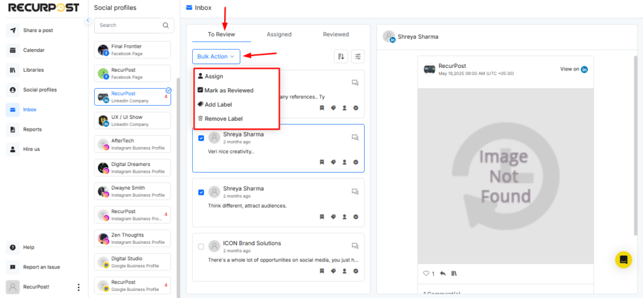Select Digital Dreamers Instagram profile
Viewport: 643px width, 298px height.
(x=132, y=167)
